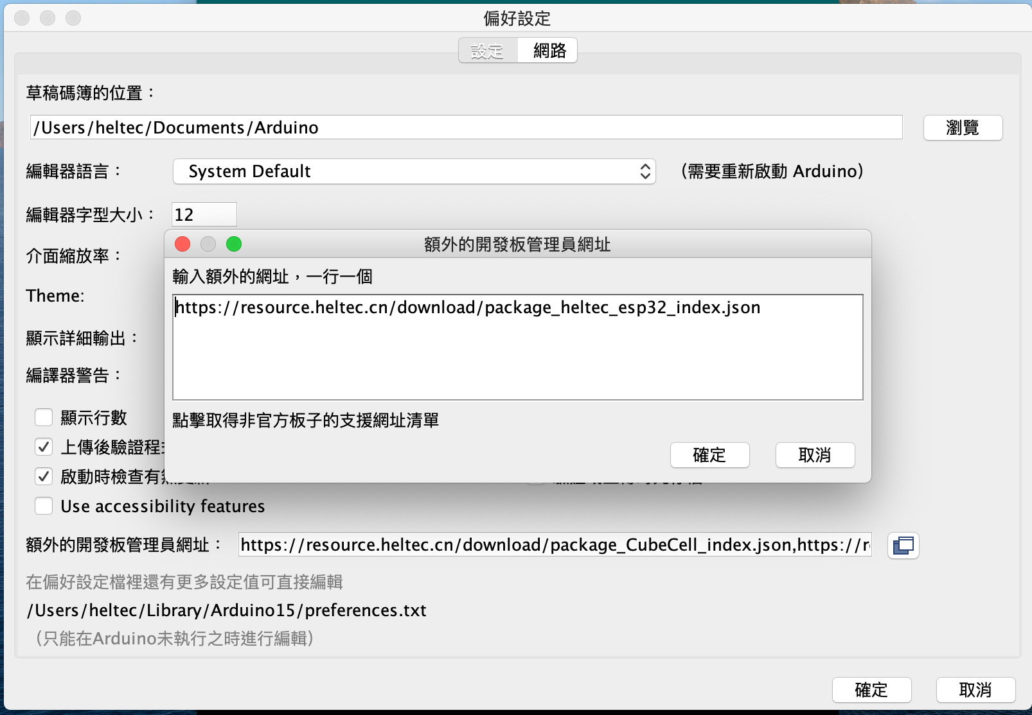
Task: Open the unofficial boards support URL list link
Action: [x=306, y=420]
